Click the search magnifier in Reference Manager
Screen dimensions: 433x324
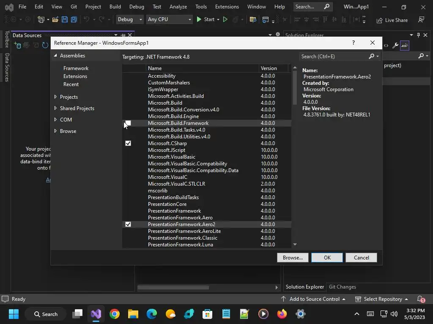pyautogui.click(x=372, y=56)
